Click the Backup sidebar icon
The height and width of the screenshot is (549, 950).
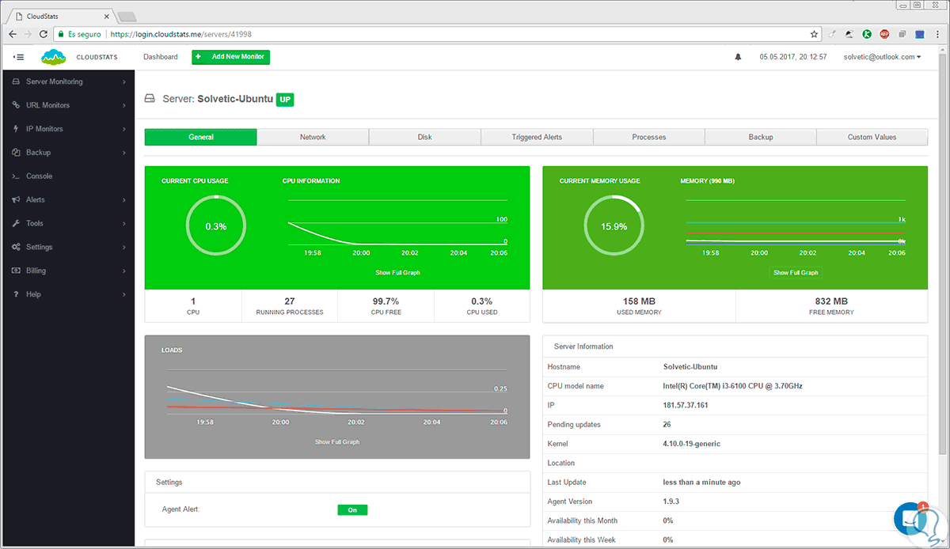click(x=16, y=153)
